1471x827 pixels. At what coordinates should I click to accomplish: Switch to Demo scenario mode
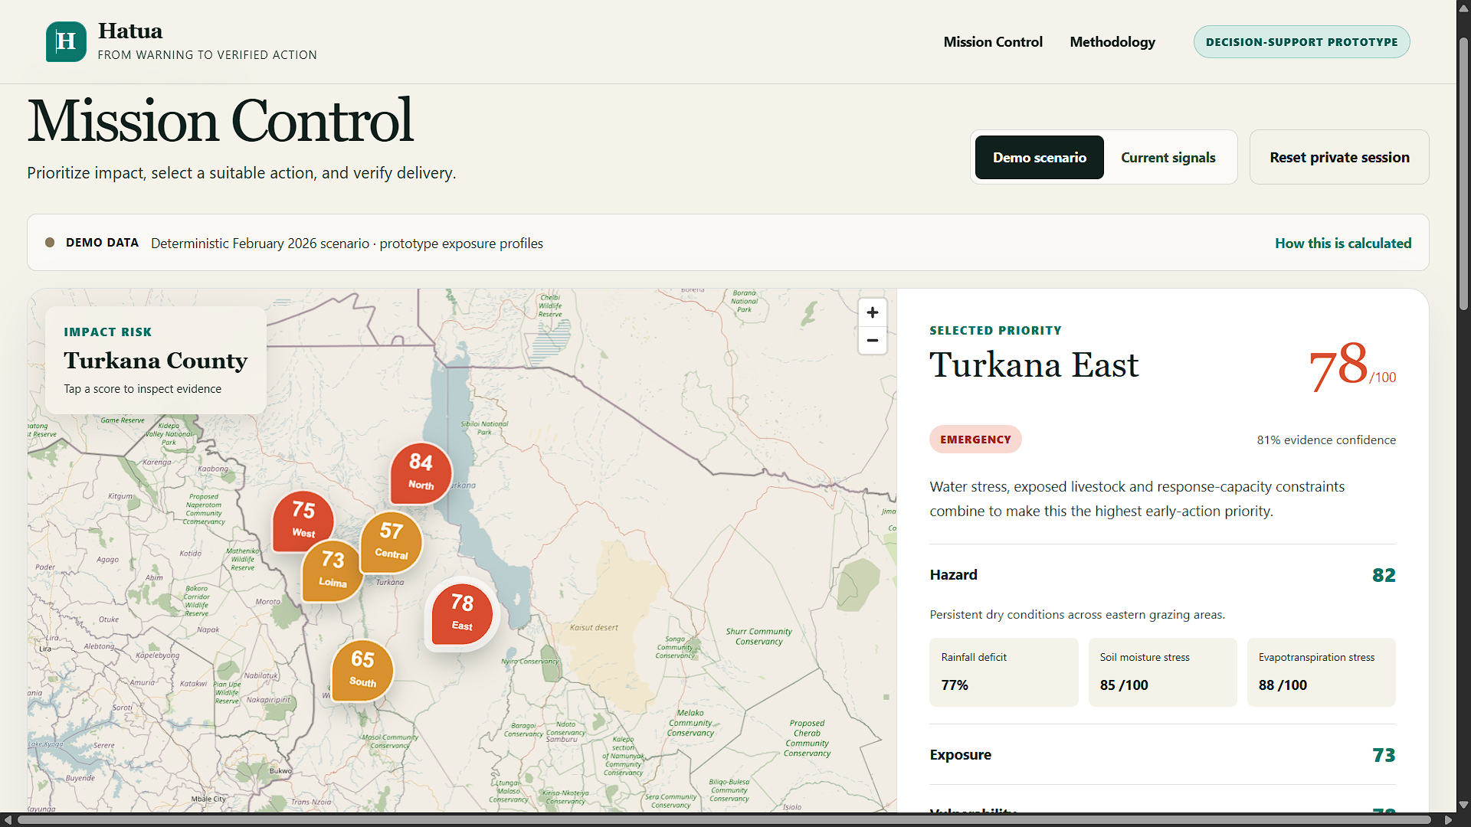tap(1039, 157)
